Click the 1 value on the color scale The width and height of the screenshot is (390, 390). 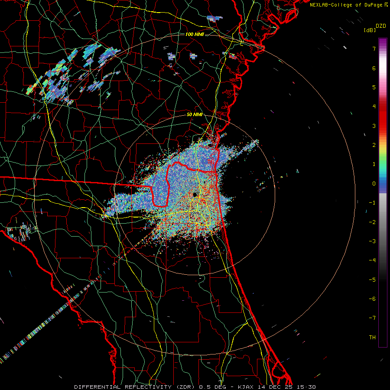click(374, 164)
